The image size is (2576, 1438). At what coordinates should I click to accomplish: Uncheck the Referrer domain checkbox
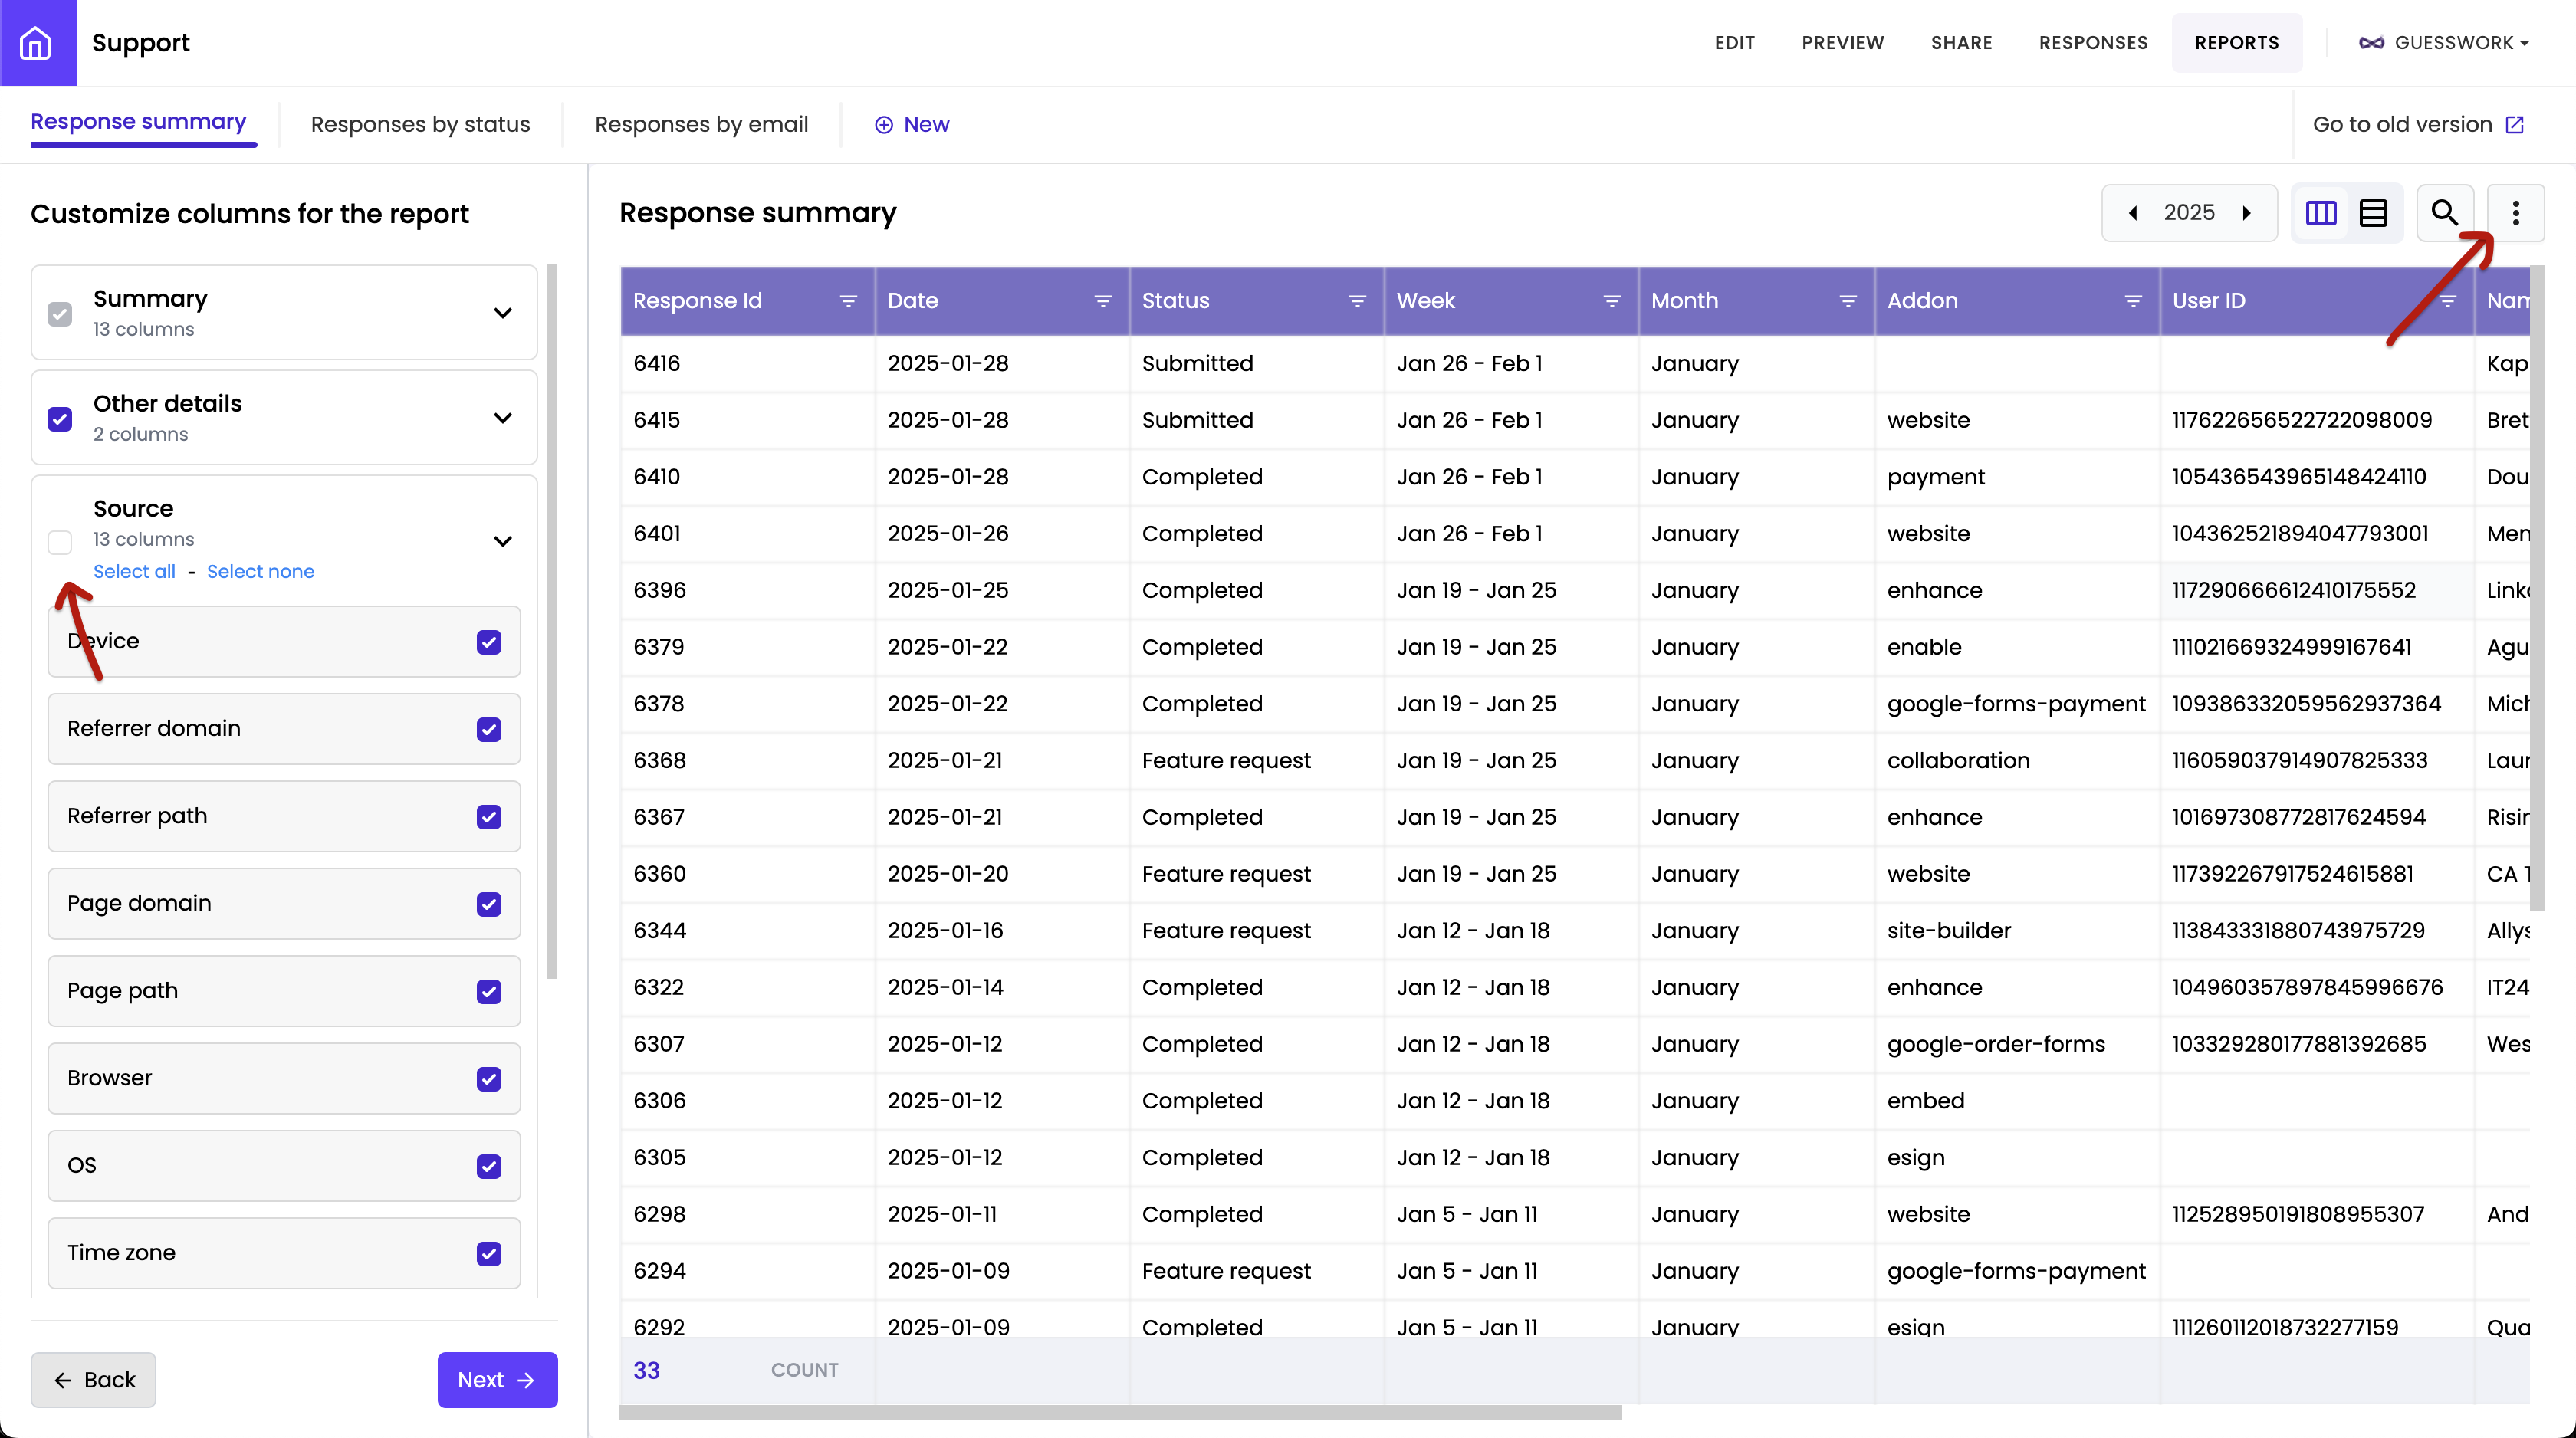point(489,729)
